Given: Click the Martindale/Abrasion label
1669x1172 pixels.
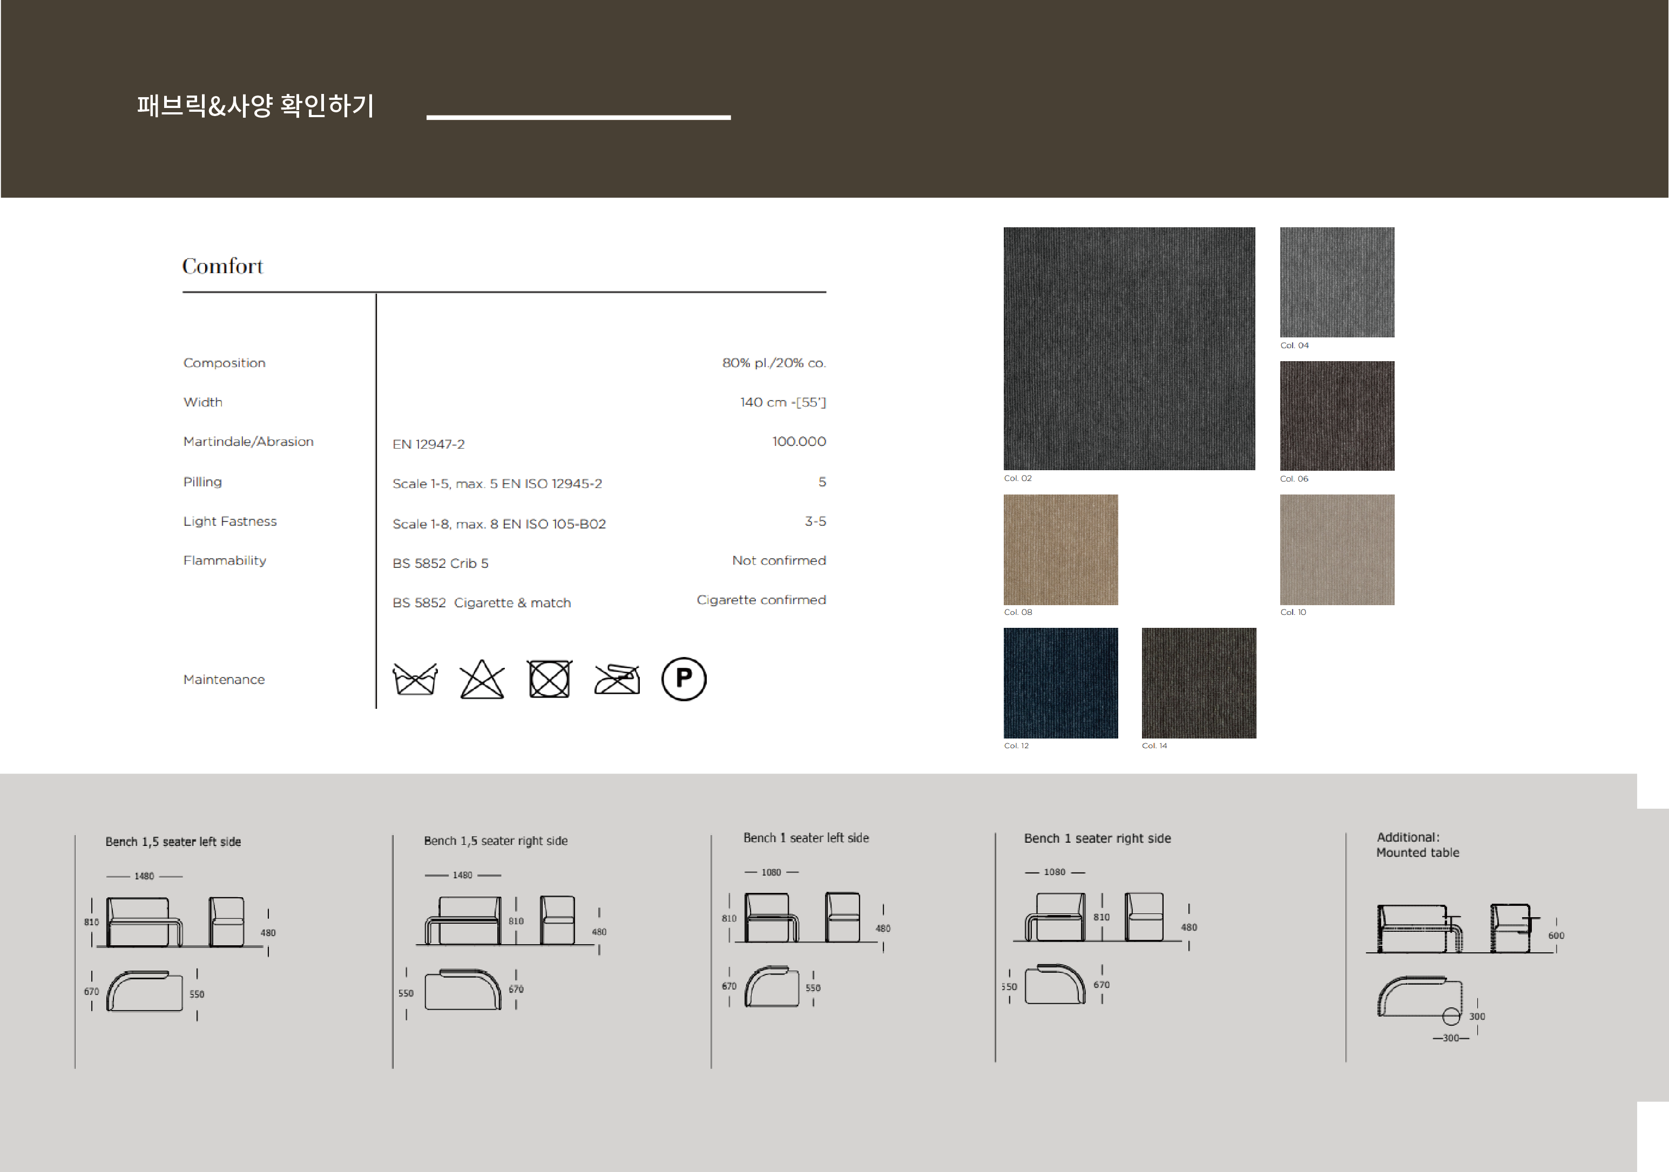Looking at the screenshot, I should [248, 441].
